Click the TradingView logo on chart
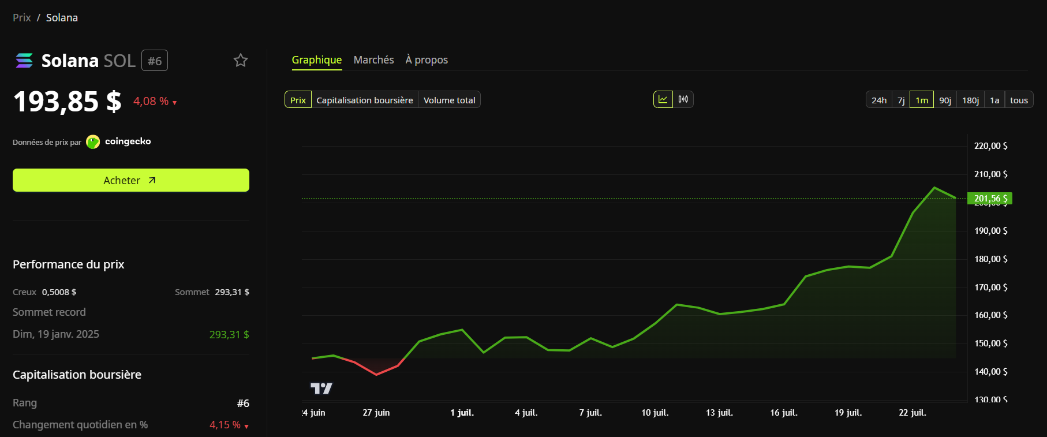Screen dimensions: 1047x437 click(x=321, y=389)
